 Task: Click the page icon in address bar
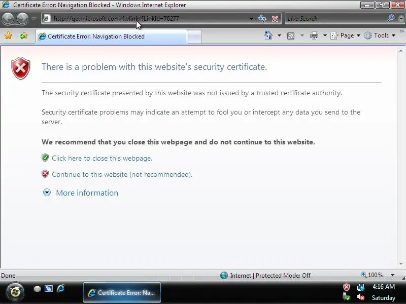(47, 19)
